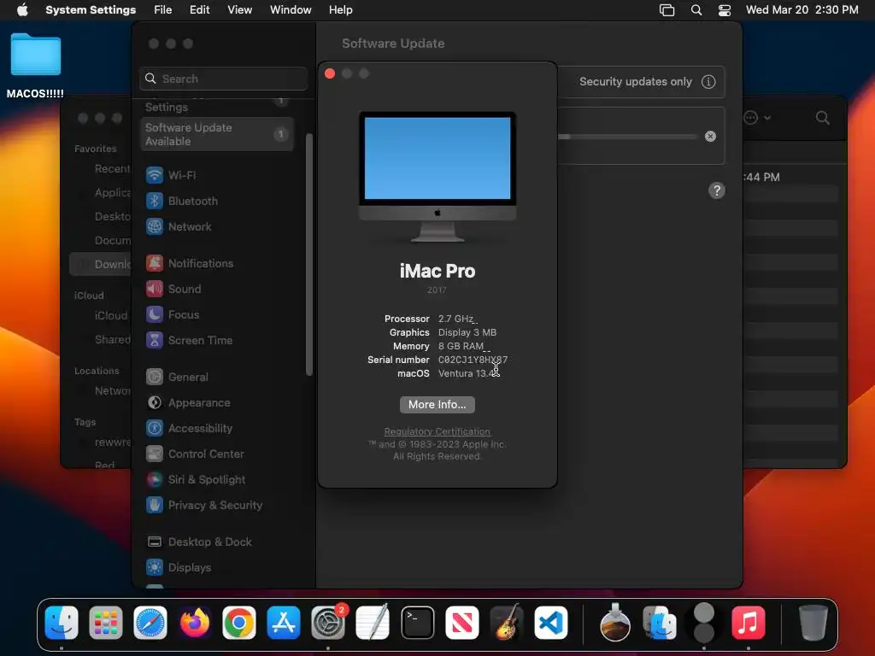Viewport: 875px width, 656px height.
Task: Launch Finder from the Dock
Action: [62, 623]
